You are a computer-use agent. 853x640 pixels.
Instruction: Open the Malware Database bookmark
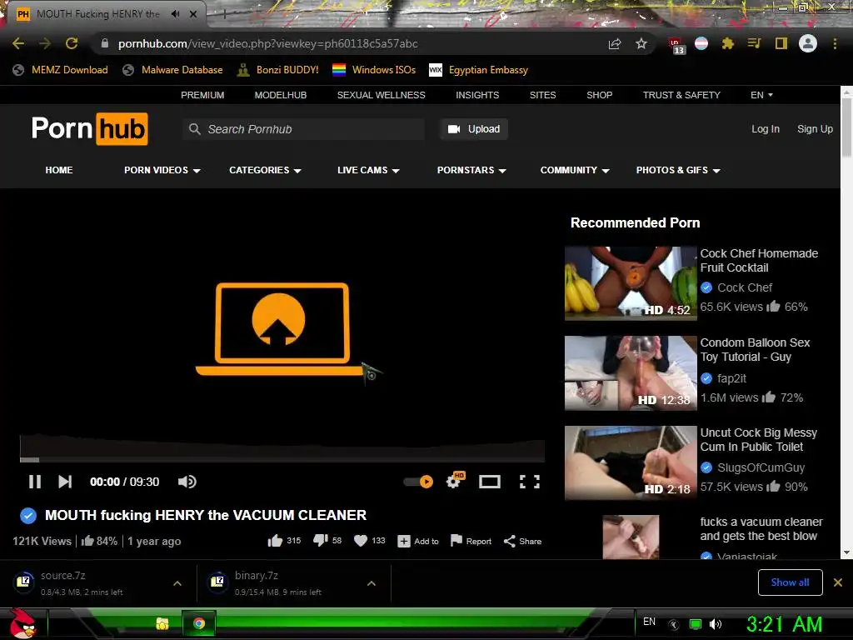[172, 70]
